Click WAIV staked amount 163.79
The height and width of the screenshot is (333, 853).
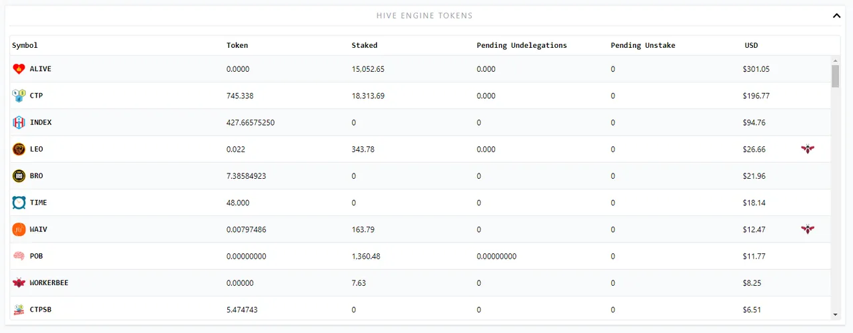click(363, 229)
